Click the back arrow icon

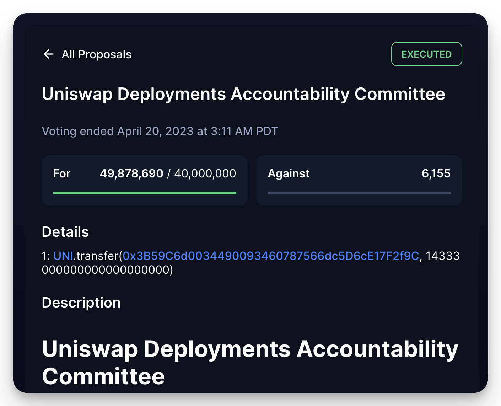48,54
